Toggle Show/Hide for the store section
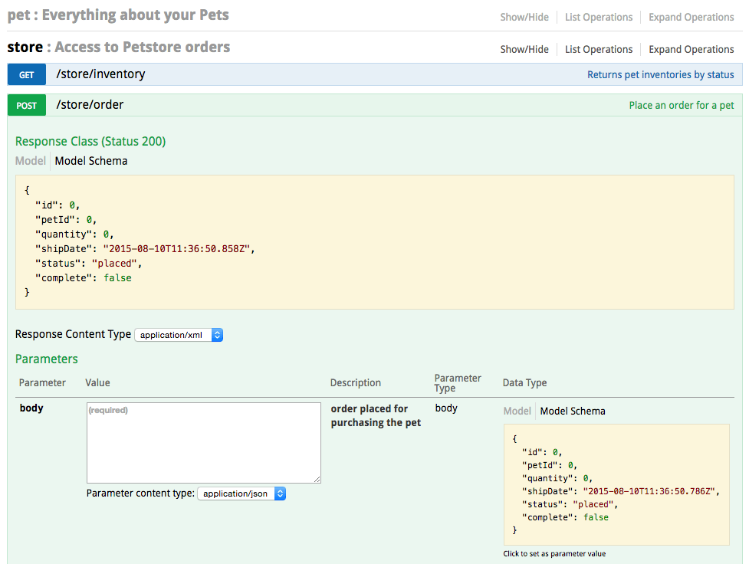749x564 pixels. pyautogui.click(x=524, y=49)
